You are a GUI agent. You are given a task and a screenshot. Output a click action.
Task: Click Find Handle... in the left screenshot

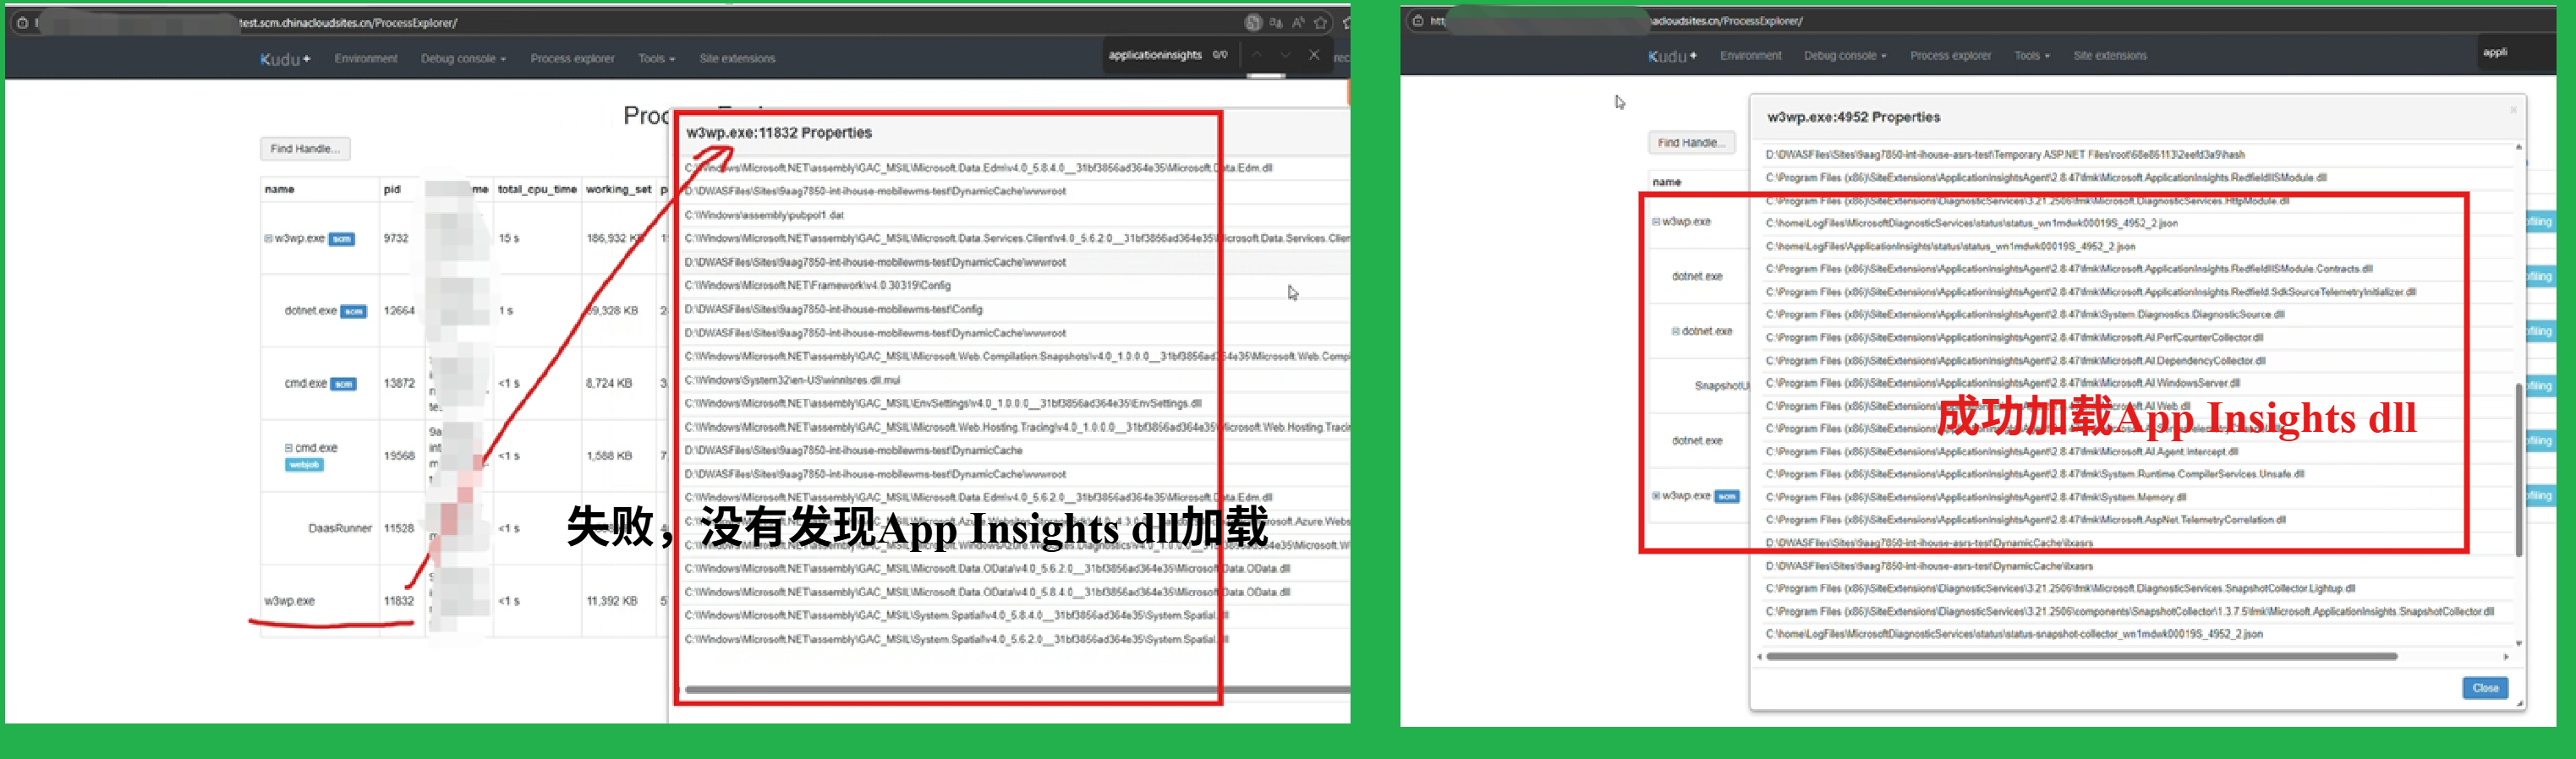(305, 149)
